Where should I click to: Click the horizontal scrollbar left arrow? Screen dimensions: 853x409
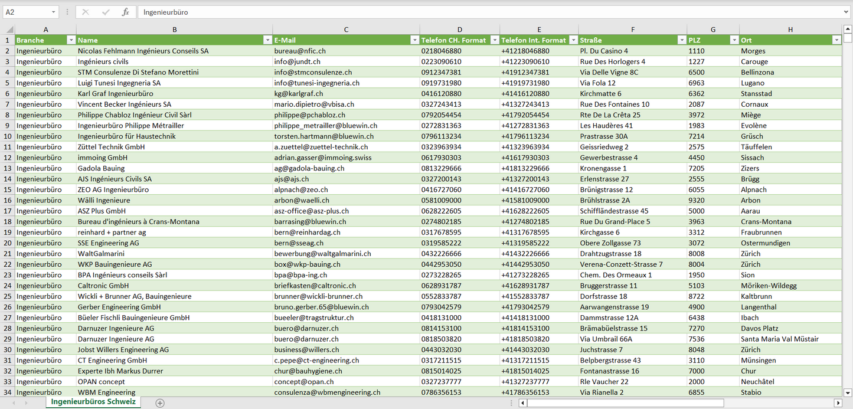coord(522,403)
